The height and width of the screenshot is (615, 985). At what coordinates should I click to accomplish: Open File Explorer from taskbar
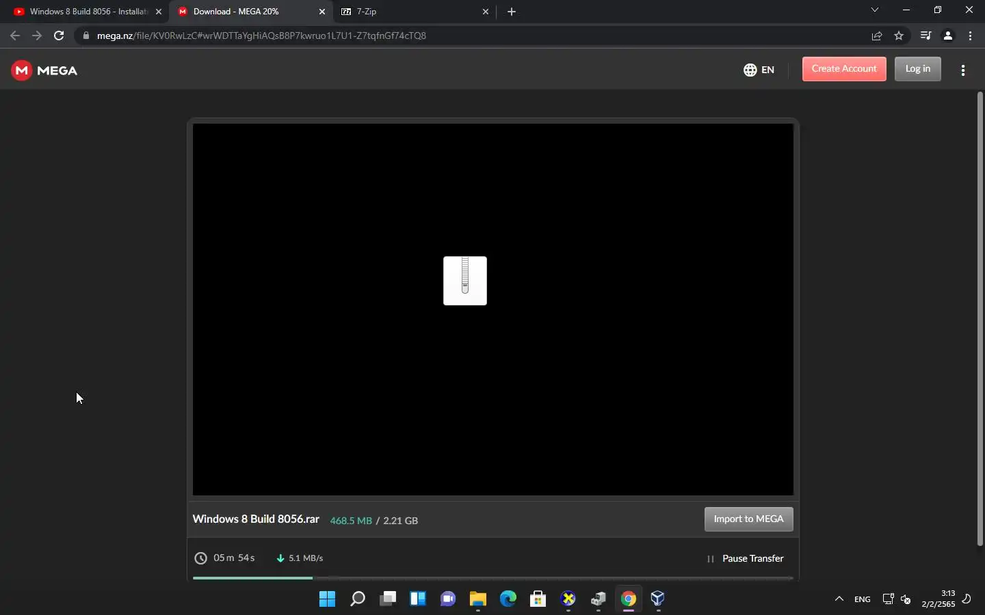pos(478,599)
